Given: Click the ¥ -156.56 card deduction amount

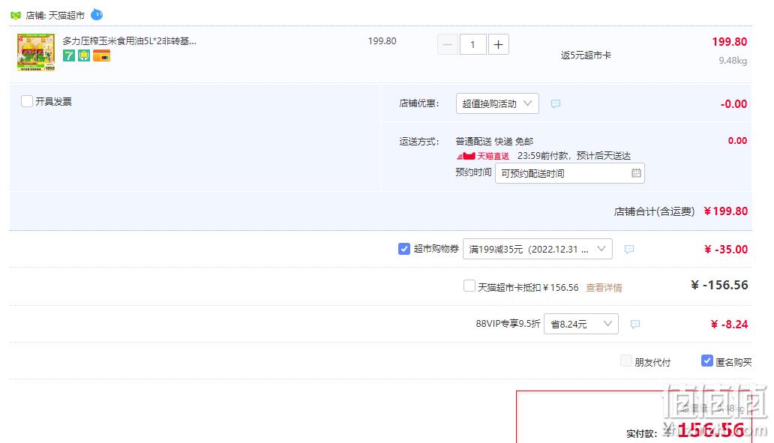Looking at the screenshot, I should click(719, 285).
